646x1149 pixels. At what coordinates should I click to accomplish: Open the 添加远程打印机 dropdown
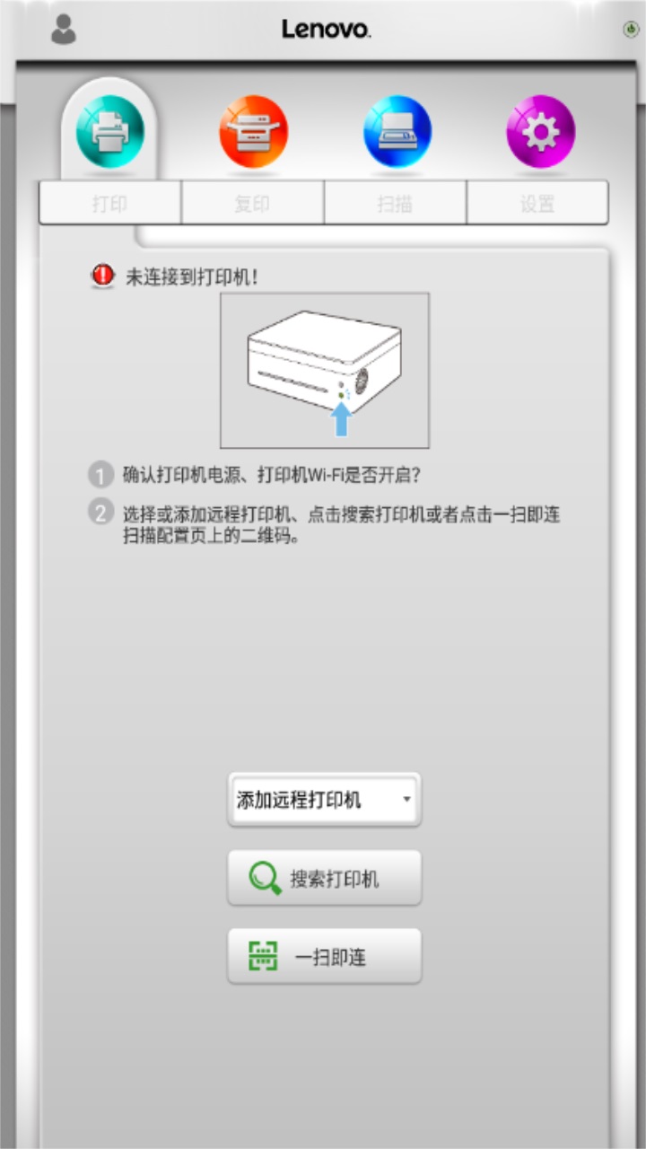(x=324, y=799)
